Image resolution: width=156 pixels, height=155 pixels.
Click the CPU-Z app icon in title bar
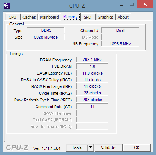coord(7,6)
